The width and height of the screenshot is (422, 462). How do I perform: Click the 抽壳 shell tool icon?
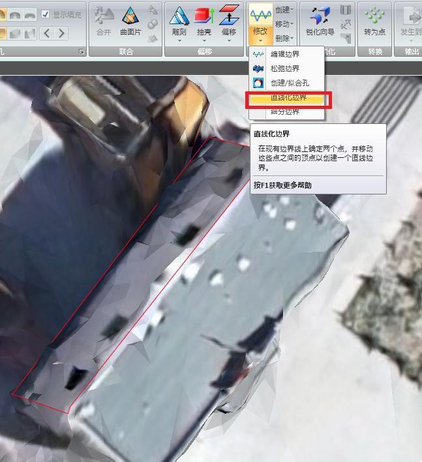[203, 16]
